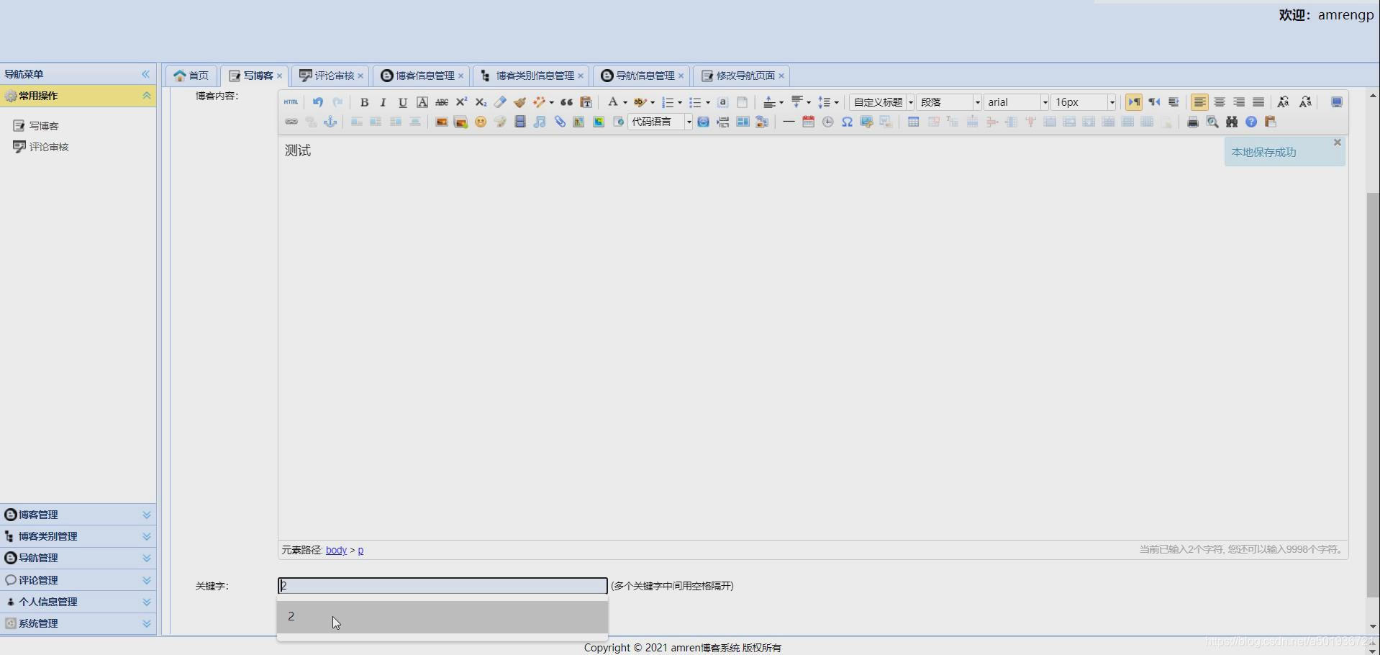Image resolution: width=1380 pixels, height=655 pixels.
Task: Open the unordered list style dropdown
Action: click(x=708, y=102)
